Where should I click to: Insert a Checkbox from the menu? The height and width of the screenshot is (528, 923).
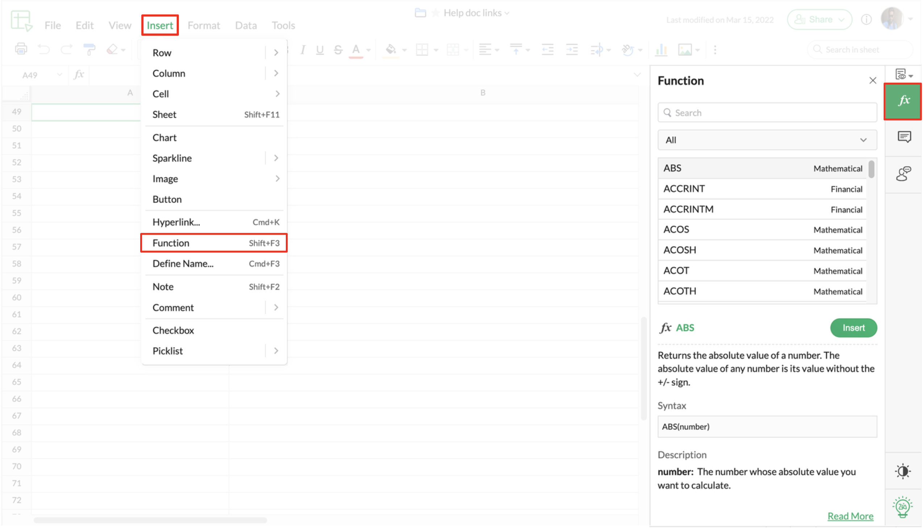[174, 330]
